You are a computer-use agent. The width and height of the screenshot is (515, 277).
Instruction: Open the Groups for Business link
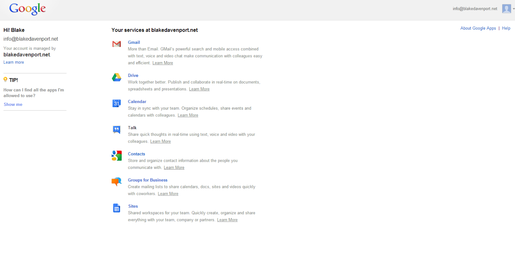[x=148, y=180]
